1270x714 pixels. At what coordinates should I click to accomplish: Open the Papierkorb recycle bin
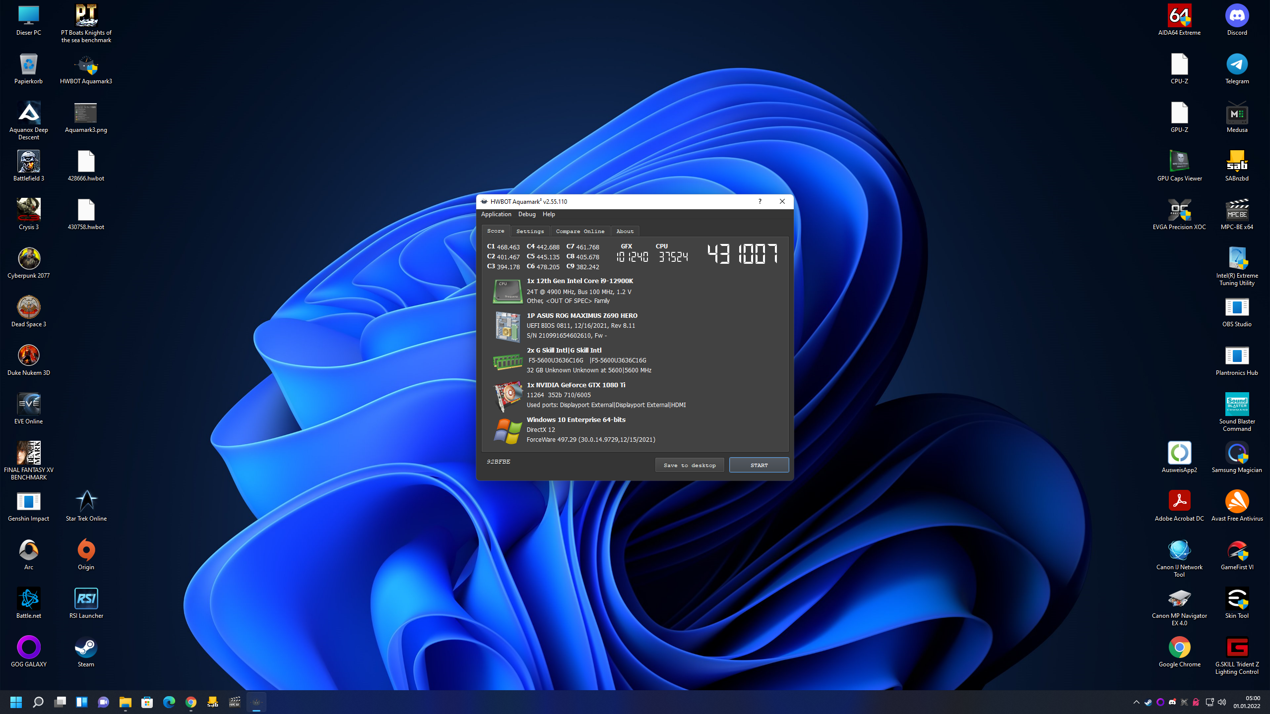[29, 69]
